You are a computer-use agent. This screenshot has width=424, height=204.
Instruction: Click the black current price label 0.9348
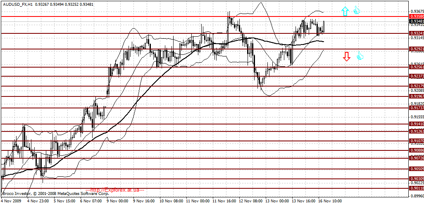pyautogui.click(x=417, y=21)
